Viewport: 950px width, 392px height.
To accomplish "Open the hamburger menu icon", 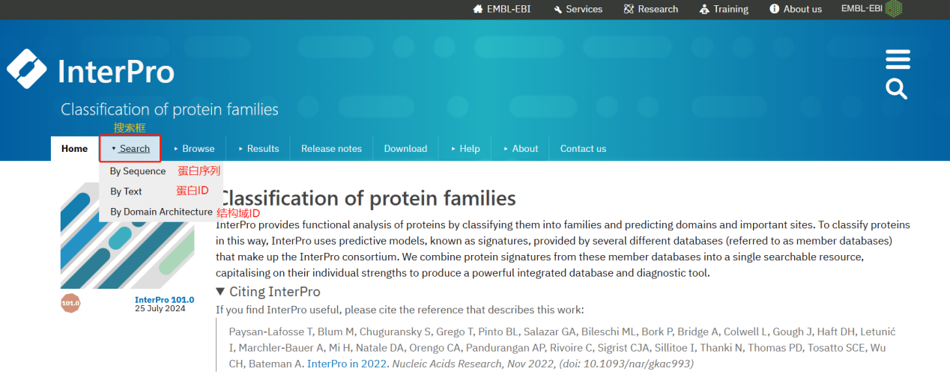I will pos(898,59).
